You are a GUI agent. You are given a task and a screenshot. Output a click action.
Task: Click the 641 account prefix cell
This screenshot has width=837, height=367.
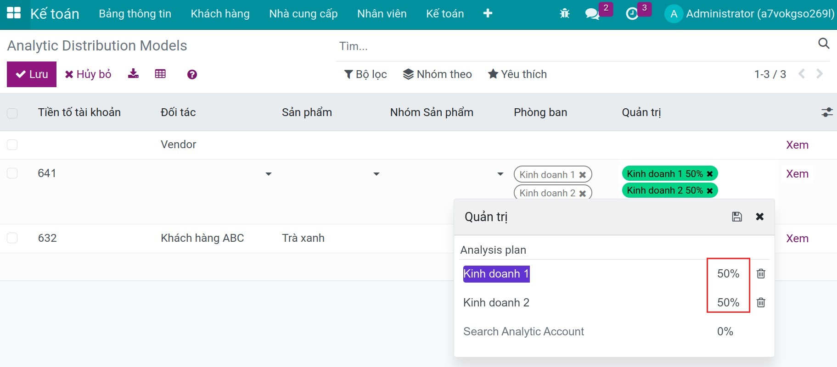tap(47, 173)
